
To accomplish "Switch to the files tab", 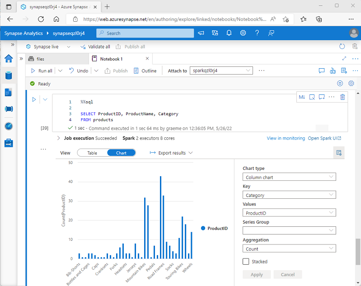I will (40, 59).
